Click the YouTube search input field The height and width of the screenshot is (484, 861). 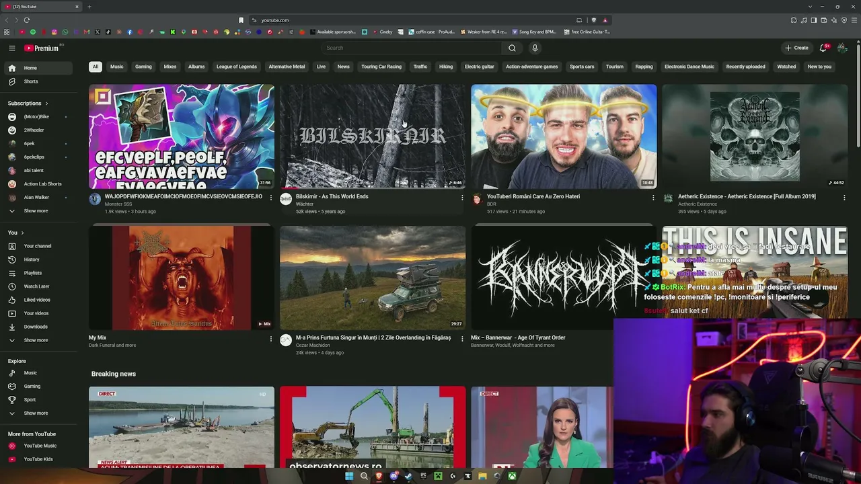(x=411, y=48)
